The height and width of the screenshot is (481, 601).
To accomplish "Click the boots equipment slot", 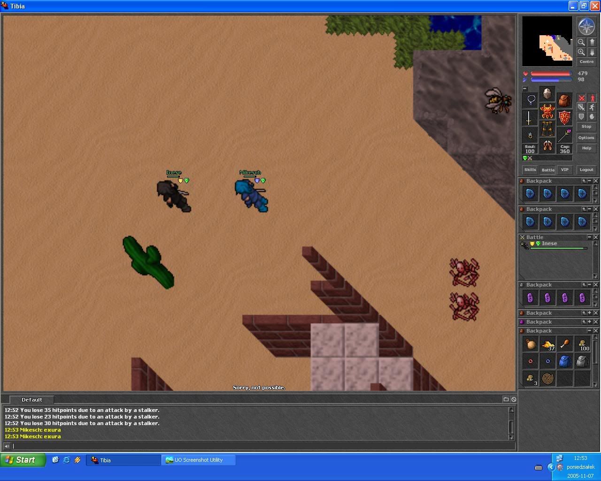I will (547, 146).
